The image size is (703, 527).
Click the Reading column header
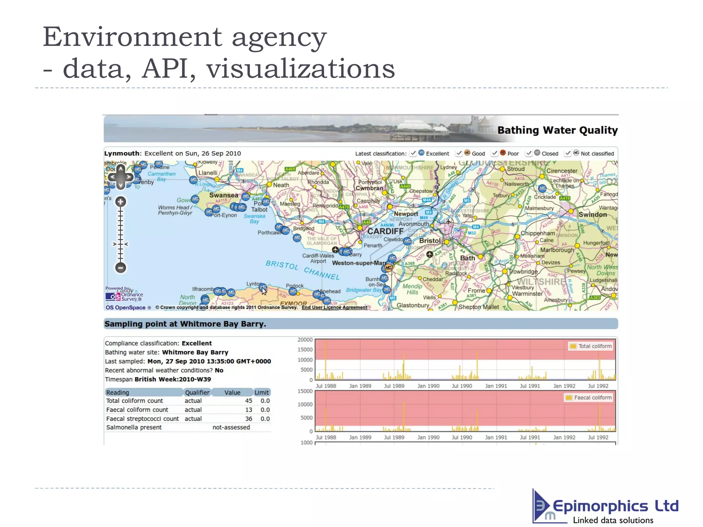144,393
